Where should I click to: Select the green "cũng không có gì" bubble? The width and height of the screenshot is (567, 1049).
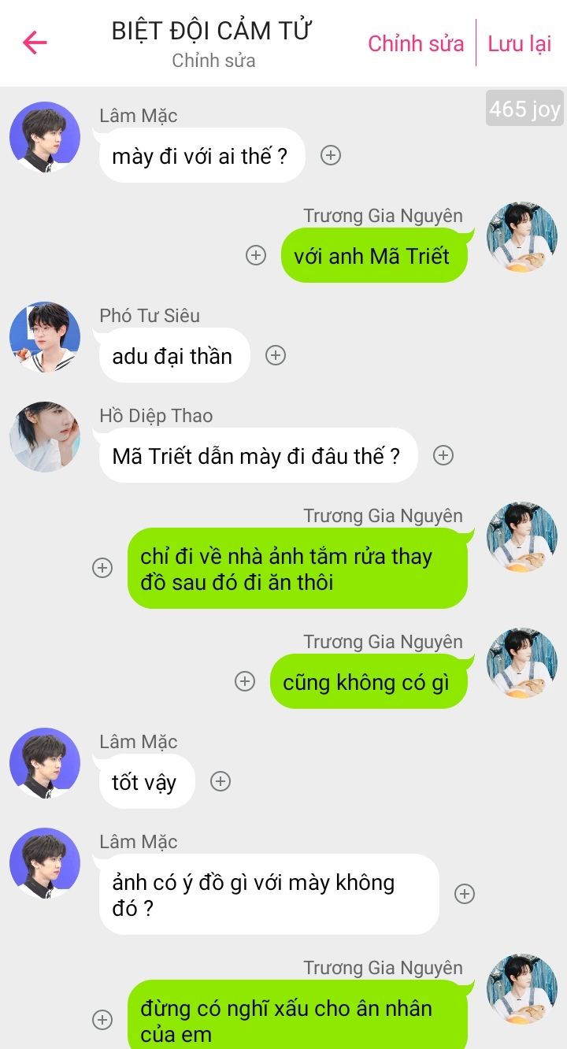pyautogui.click(x=369, y=681)
